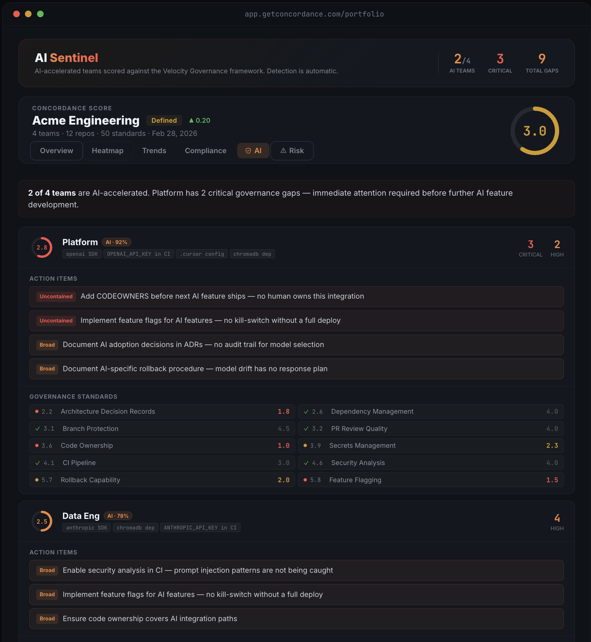
Task: Click the Defined maturity badge
Action: pos(164,120)
